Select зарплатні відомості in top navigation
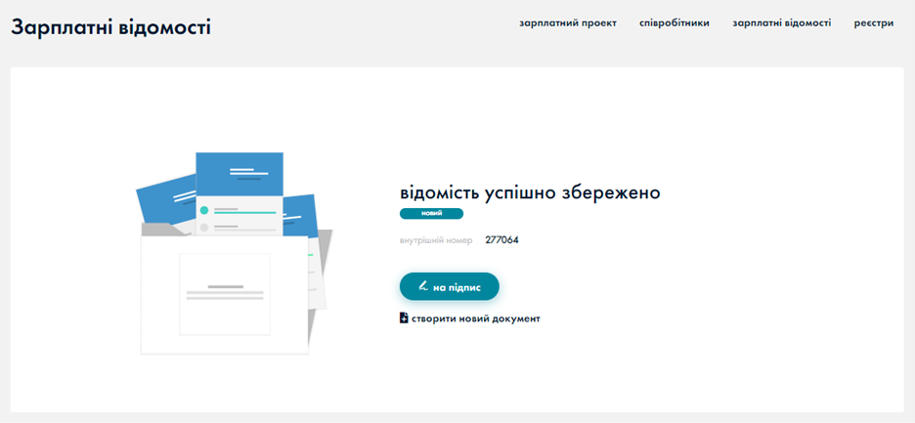The width and height of the screenshot is (915, 423). coord(781,23)
